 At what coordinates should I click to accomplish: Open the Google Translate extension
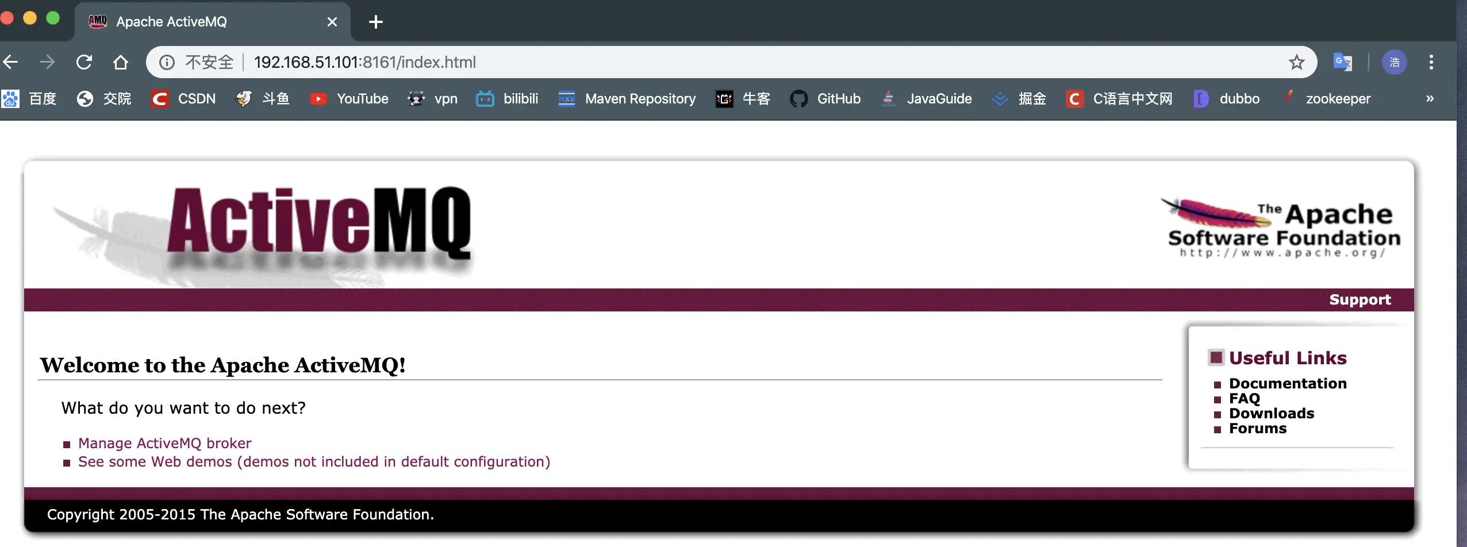(x=1342, y=62)
